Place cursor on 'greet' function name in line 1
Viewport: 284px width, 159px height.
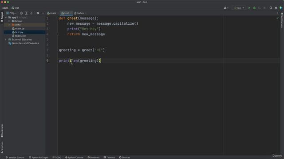tap(72, 18)
